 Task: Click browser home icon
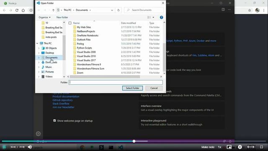click(23, 10)
